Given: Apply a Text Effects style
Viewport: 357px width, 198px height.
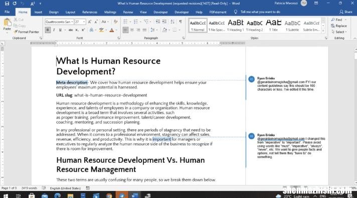Looking at the screenshot, I should (x=91, y=30).
